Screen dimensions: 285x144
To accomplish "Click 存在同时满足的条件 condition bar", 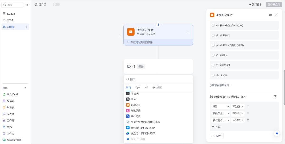I will (158, 42).
